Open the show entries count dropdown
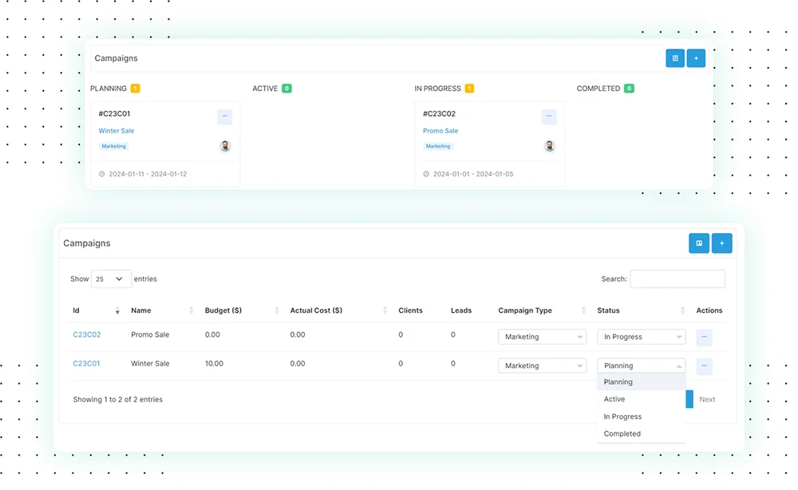The width and height of the screenshot is (798, 490). click(x=112, y=279)
